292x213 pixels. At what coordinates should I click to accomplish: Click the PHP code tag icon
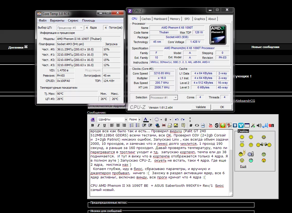[203, 125]
